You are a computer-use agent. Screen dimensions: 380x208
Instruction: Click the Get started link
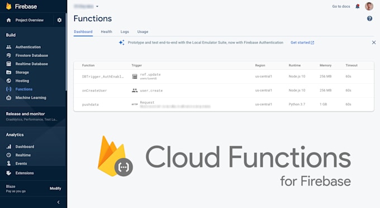click(x=302, y=42)
